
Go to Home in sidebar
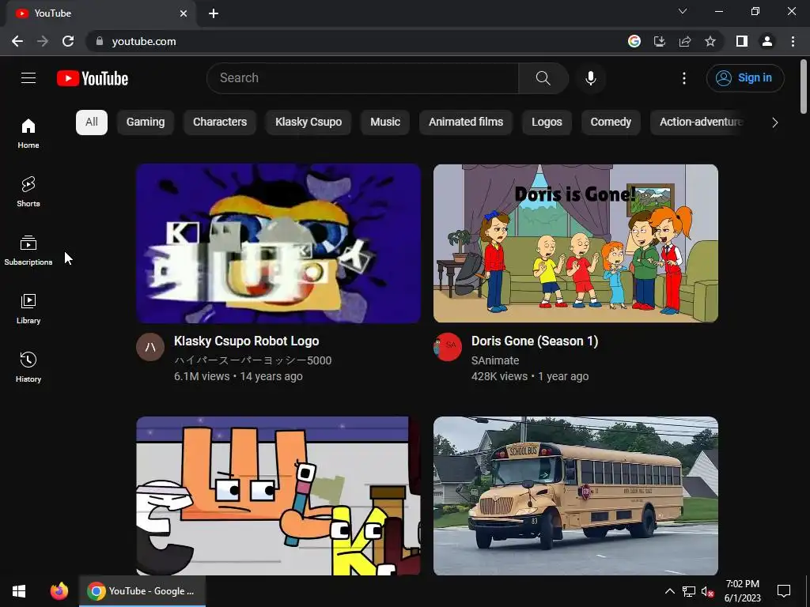click(x=28, y=134)
